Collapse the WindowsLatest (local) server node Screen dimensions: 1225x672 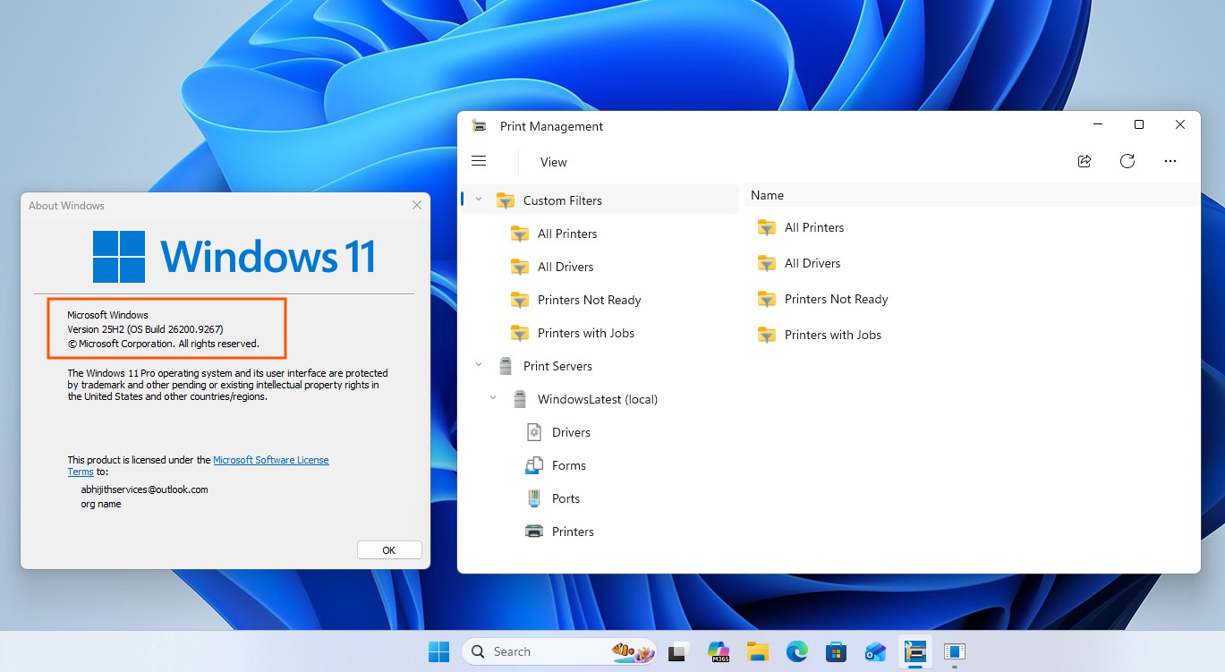493,398
